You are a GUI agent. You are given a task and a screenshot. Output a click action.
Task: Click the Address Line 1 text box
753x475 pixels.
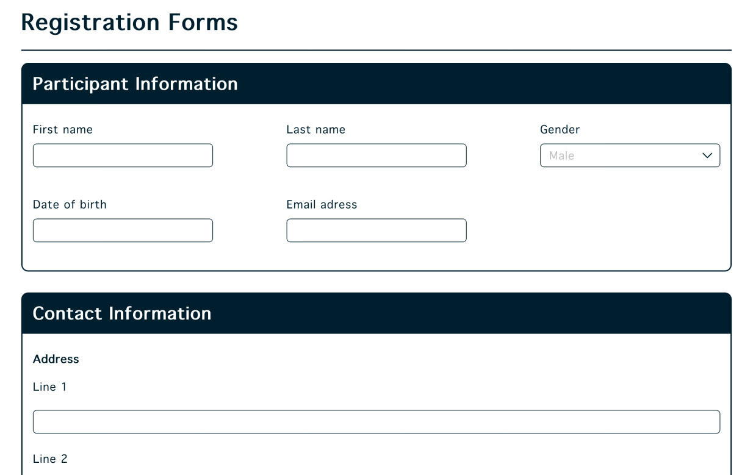376,421
